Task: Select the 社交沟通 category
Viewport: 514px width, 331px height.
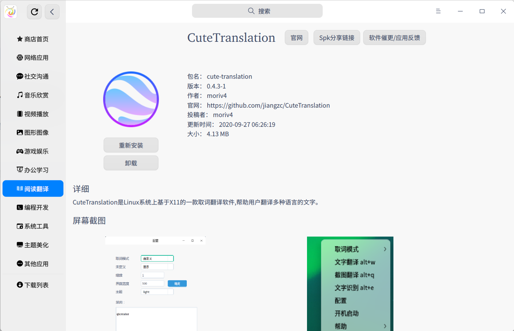Action: coord(33,76)
